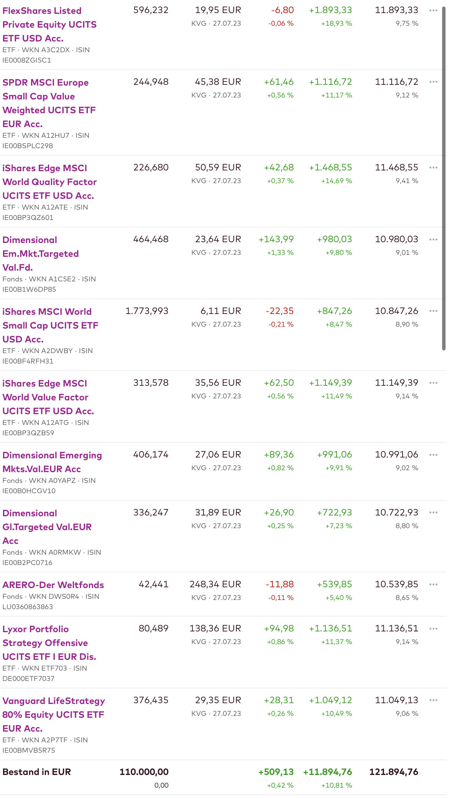This screenshot has width=449, height=798.
Task: Open three-dot menu for SPDR MSCI Europe Small Cap
Action: 433,82
